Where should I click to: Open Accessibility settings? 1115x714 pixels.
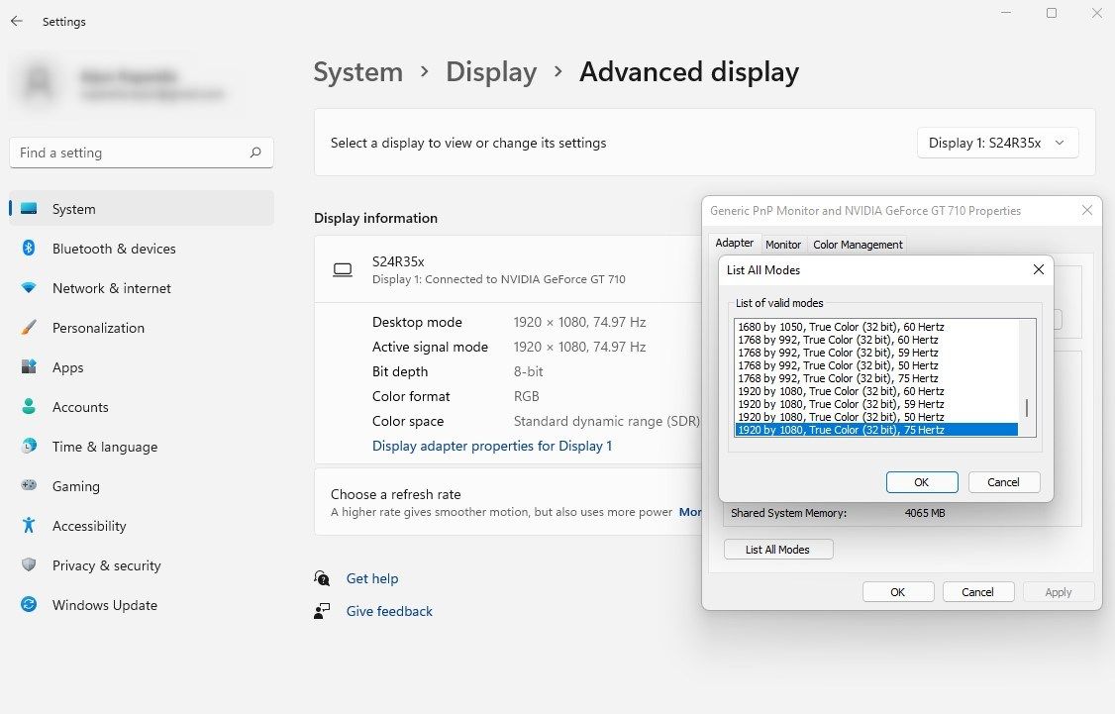[142, 526]
